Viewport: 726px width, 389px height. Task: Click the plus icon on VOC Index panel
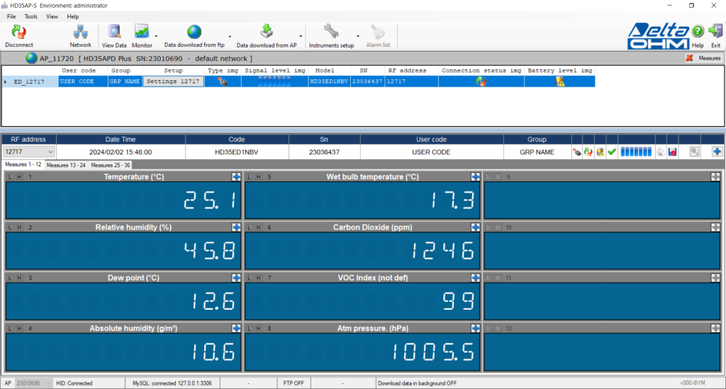click(x=475, y=278)
